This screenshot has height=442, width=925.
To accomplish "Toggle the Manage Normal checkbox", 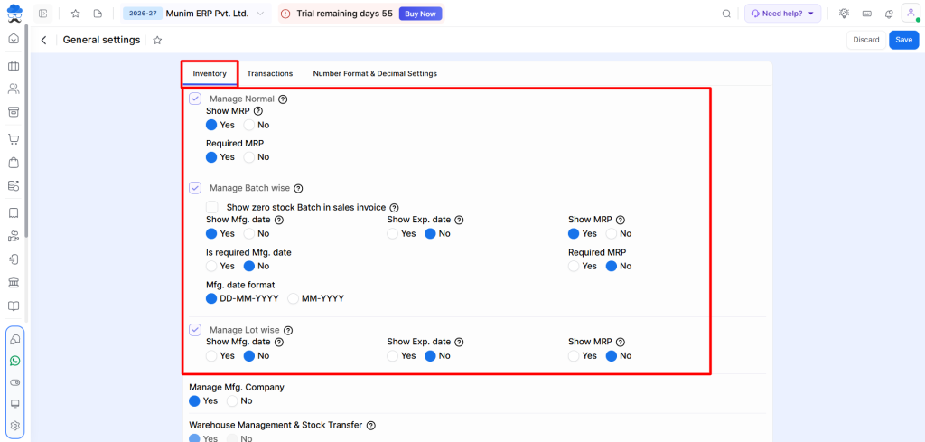I will [x=195, y=99].
